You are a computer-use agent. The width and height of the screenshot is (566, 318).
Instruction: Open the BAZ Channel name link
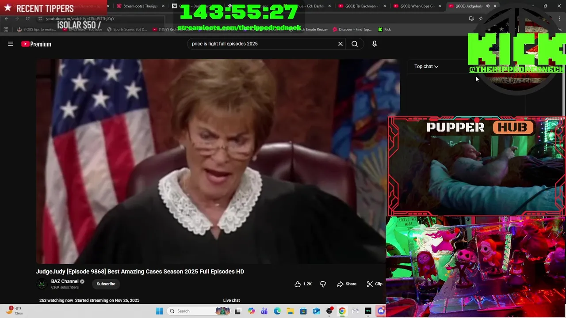(x=65, y=281)
